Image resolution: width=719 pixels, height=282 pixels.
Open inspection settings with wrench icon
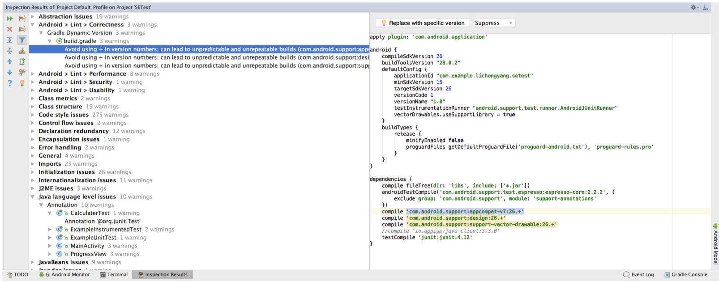(x=22, y=72)
